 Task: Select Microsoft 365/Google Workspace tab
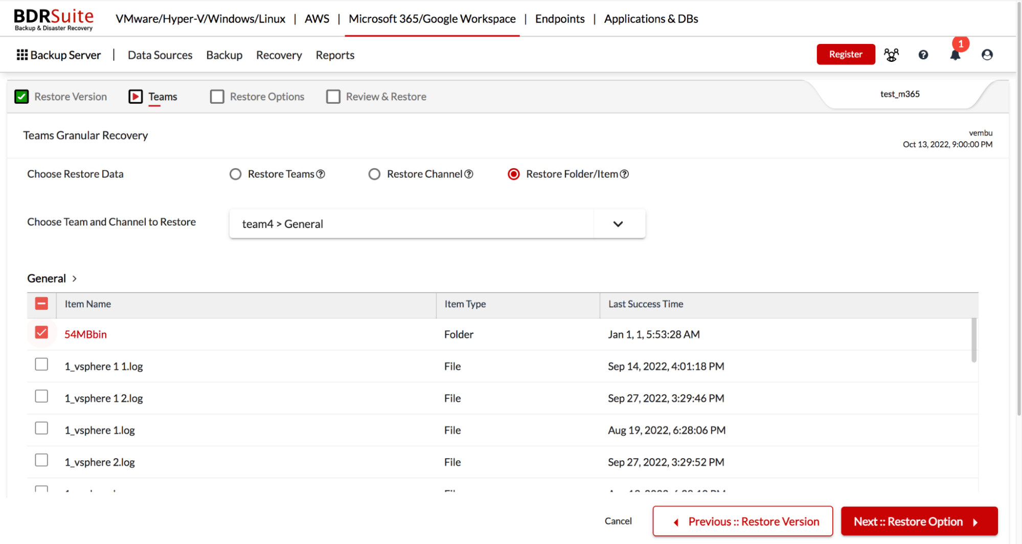click(432, 19)
